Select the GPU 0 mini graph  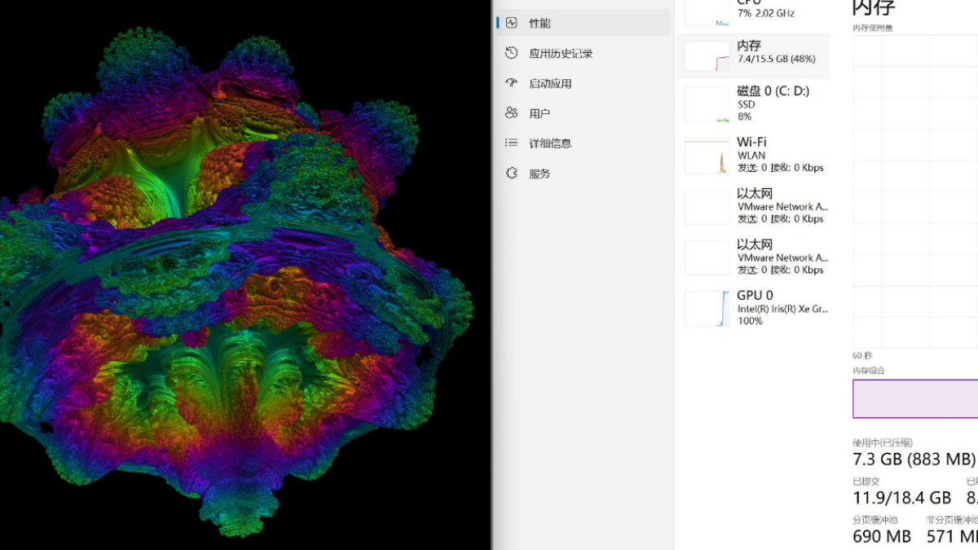coord(707,309)
